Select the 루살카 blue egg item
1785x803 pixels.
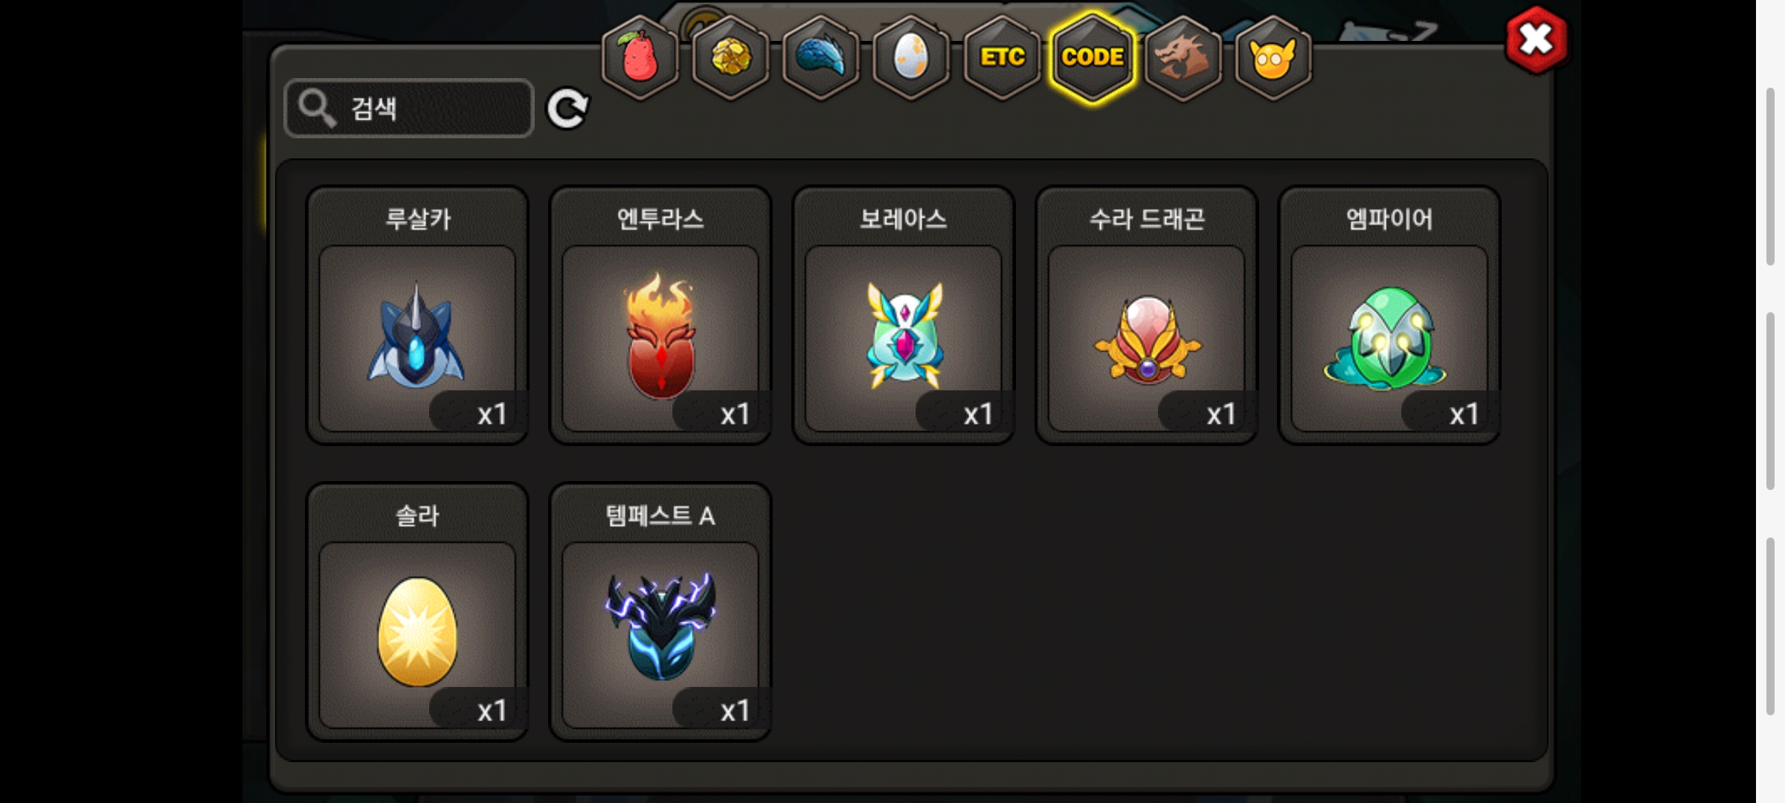[x=417, y=315]
